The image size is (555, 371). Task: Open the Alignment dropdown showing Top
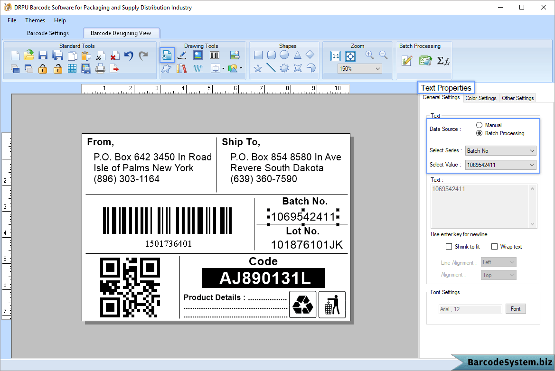pos(499,275)
